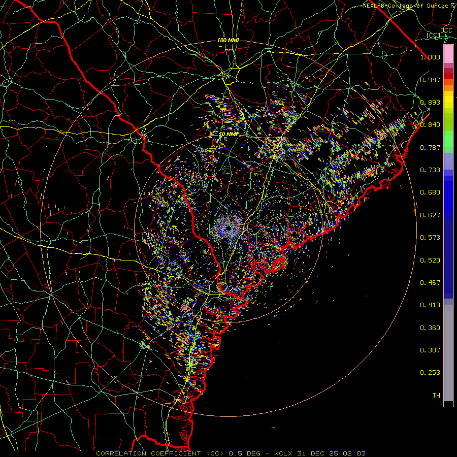Click the pink band atop the color bar
Screen dimensions: 457x457
coord(448,54)
